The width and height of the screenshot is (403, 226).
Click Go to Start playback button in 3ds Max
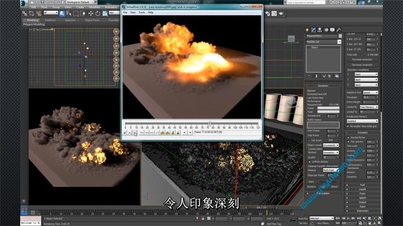point(338,218)
